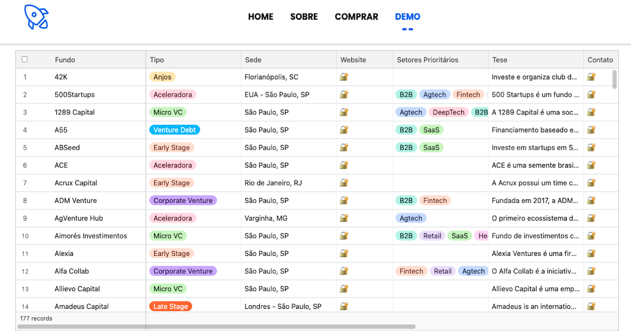Open the HOME menu item
This screenshot has width=631, height=331.
(261, 17)
